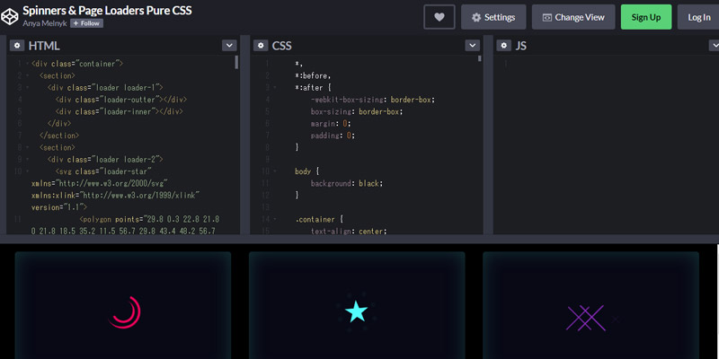Collapse the .container rule fold arrow in CSS
This screenshot has width=719, height=359.
(x=274, y=219)
